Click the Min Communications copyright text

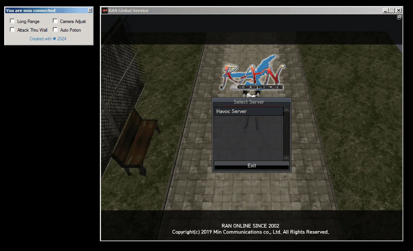click(250, 232)
